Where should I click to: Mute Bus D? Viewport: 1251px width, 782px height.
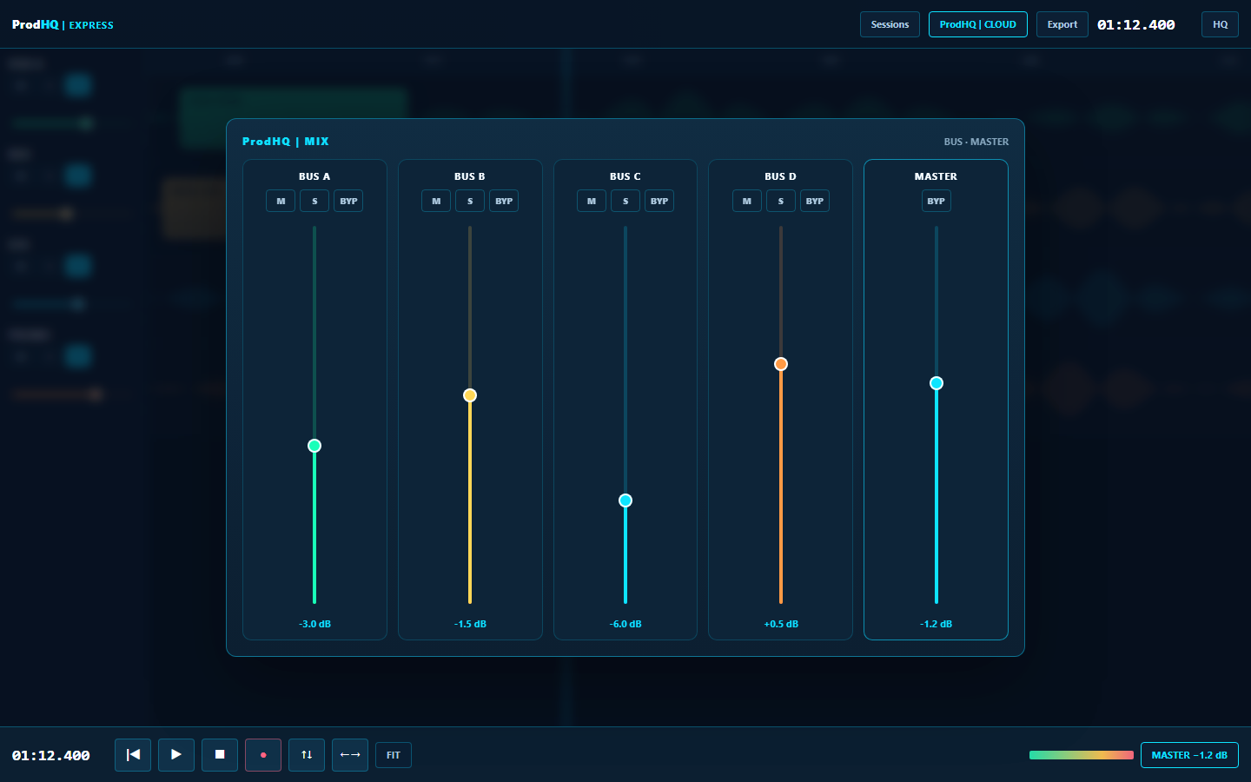click(747, 201)
